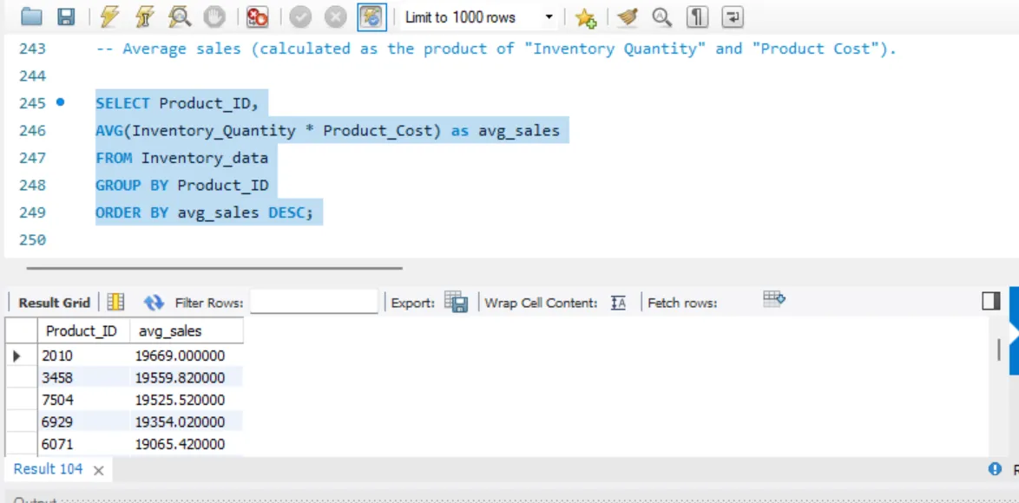This screenshot has height=503, width=1019.
Task: Execute the selected query with lightning icon
Action: (110, 16)
